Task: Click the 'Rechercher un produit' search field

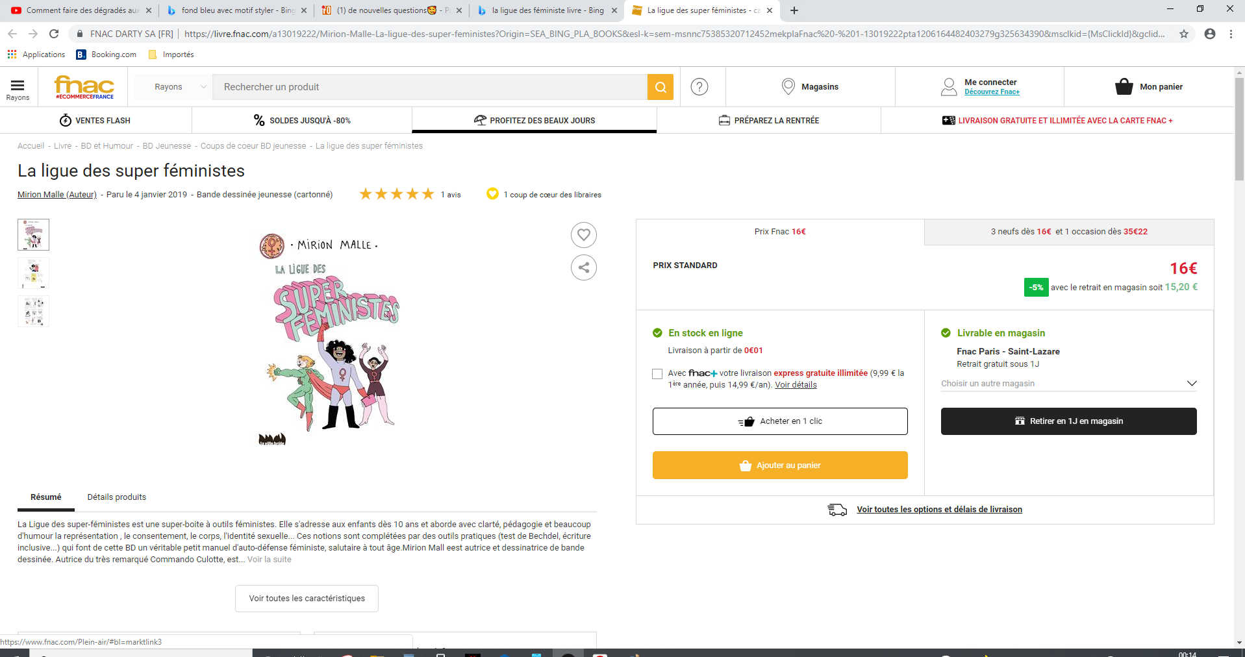Action: (x=429, y=87)
